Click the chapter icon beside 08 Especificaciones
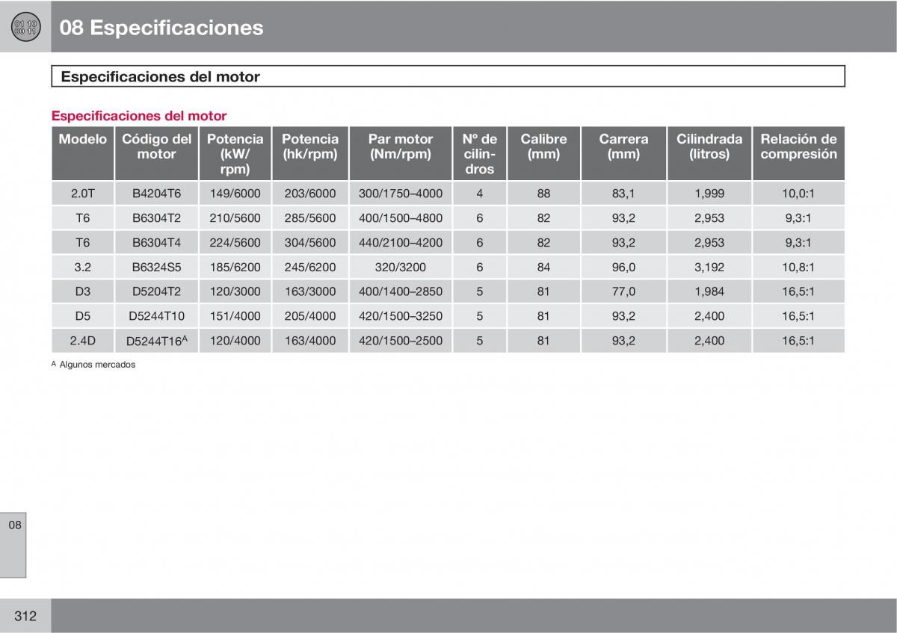The image size is (897, 633). (25, 28)
